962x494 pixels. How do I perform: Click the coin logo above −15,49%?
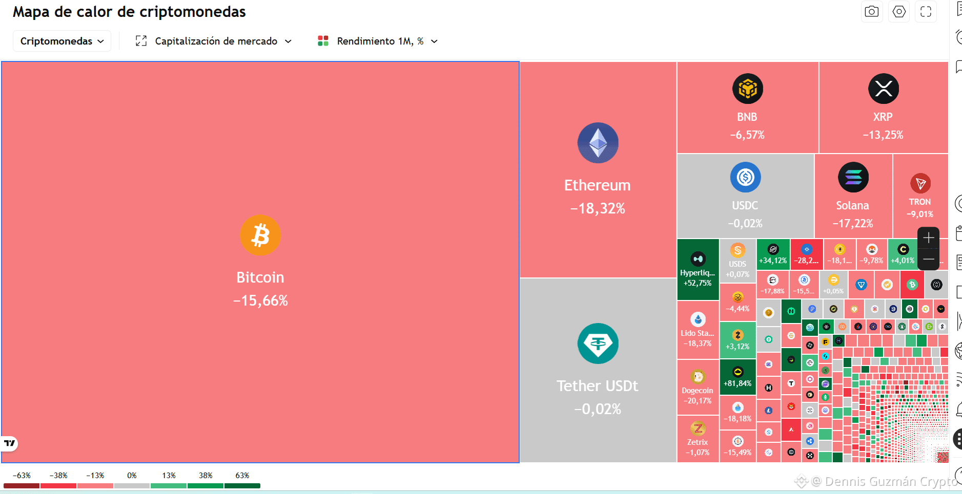click(738, 441)
